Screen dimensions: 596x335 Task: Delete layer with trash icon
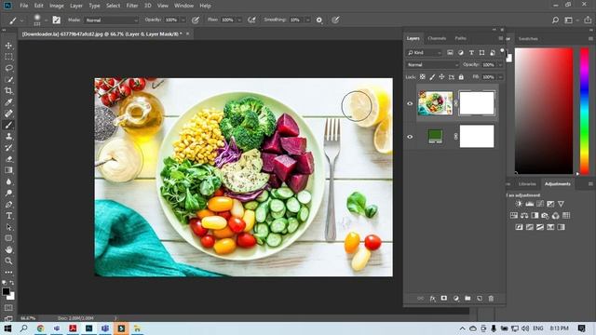tap(491, 299)
